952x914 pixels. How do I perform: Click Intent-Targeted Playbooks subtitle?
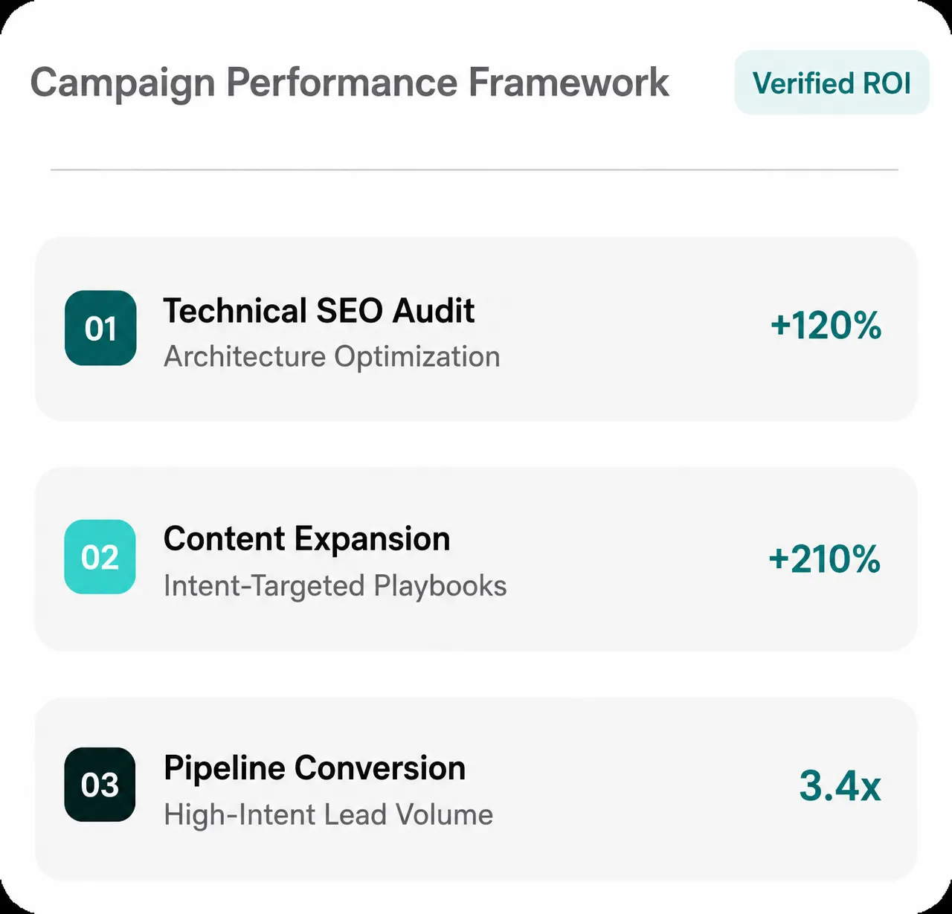[335, 586]
